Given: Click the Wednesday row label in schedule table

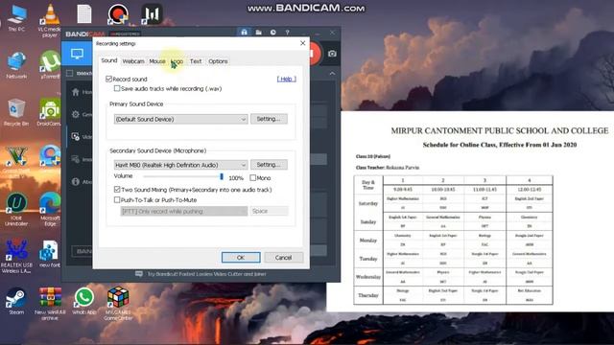Looking at the screenshot, I should (x=368, y=277).
